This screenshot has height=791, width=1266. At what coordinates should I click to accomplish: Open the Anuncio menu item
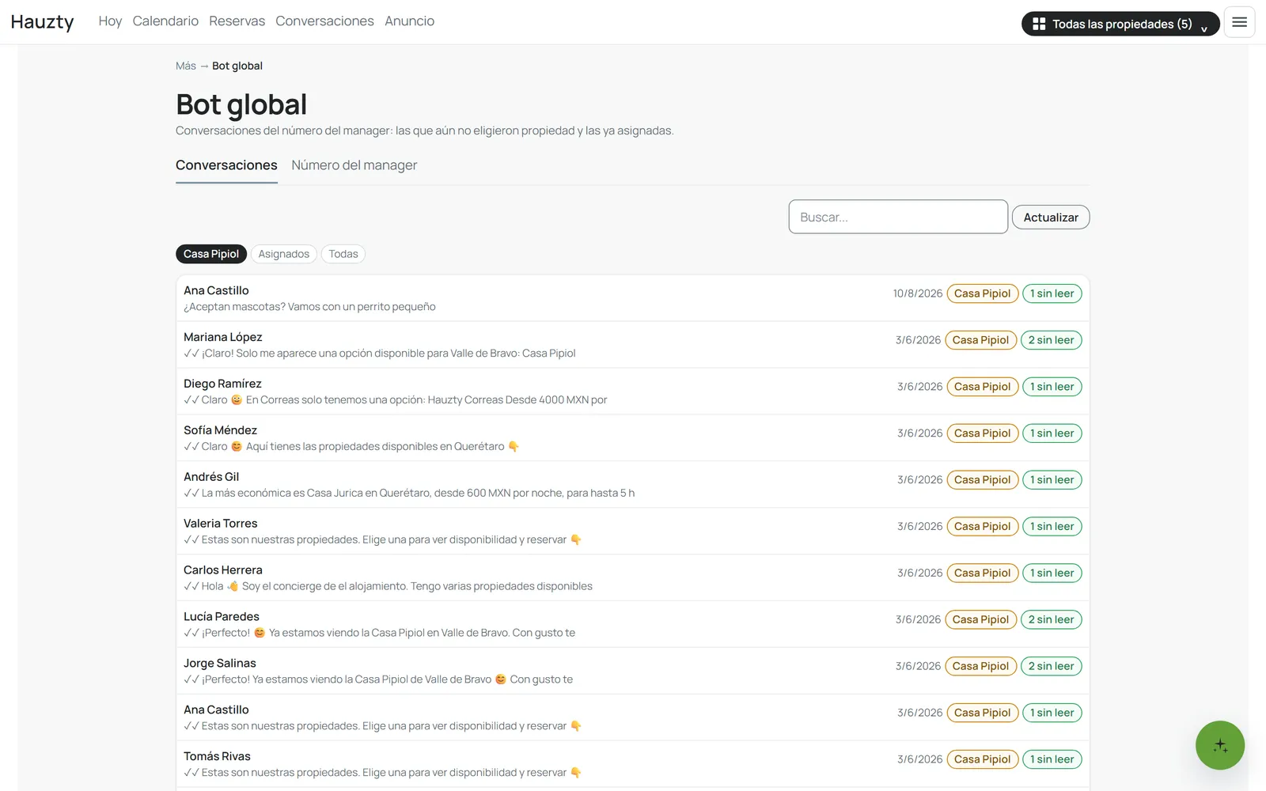pyautogui.click(x=409, y=21)
